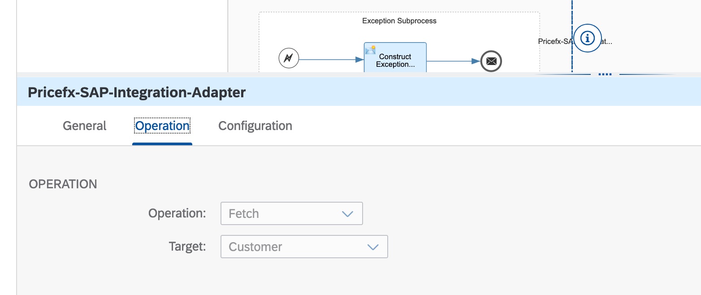This screenshot has height=295, width=701.
Task: Click the dotted panel resize handle
Action: (605, 74)
